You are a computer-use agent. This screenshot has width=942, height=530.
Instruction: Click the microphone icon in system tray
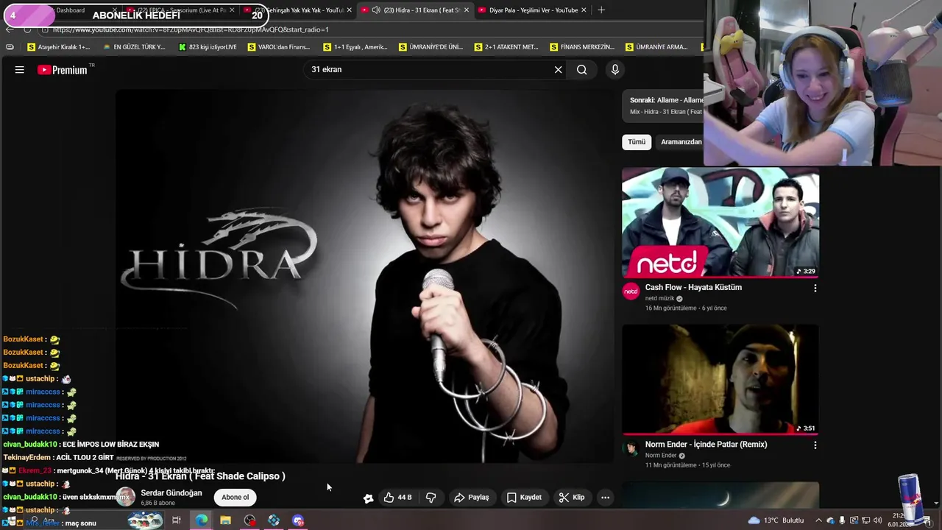point(842,520)
